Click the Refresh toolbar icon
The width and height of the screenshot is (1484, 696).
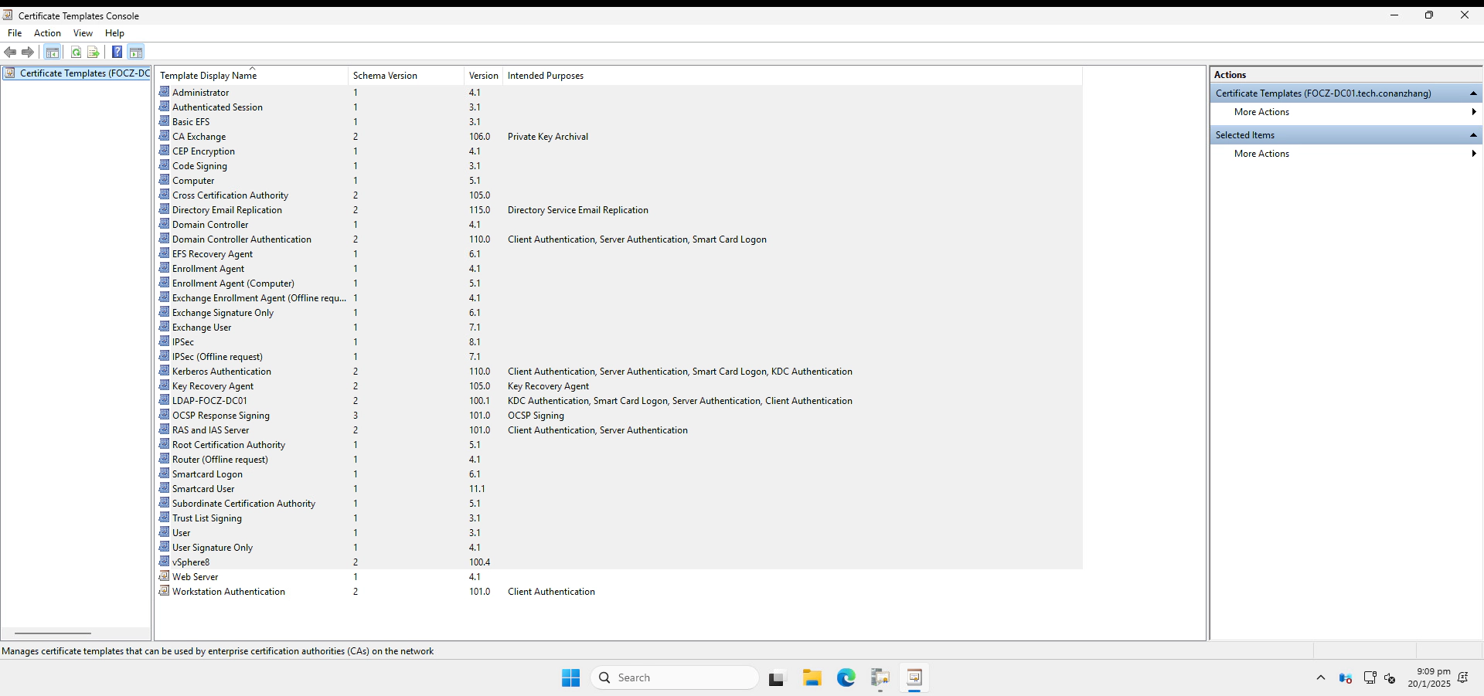click(76, 52)
